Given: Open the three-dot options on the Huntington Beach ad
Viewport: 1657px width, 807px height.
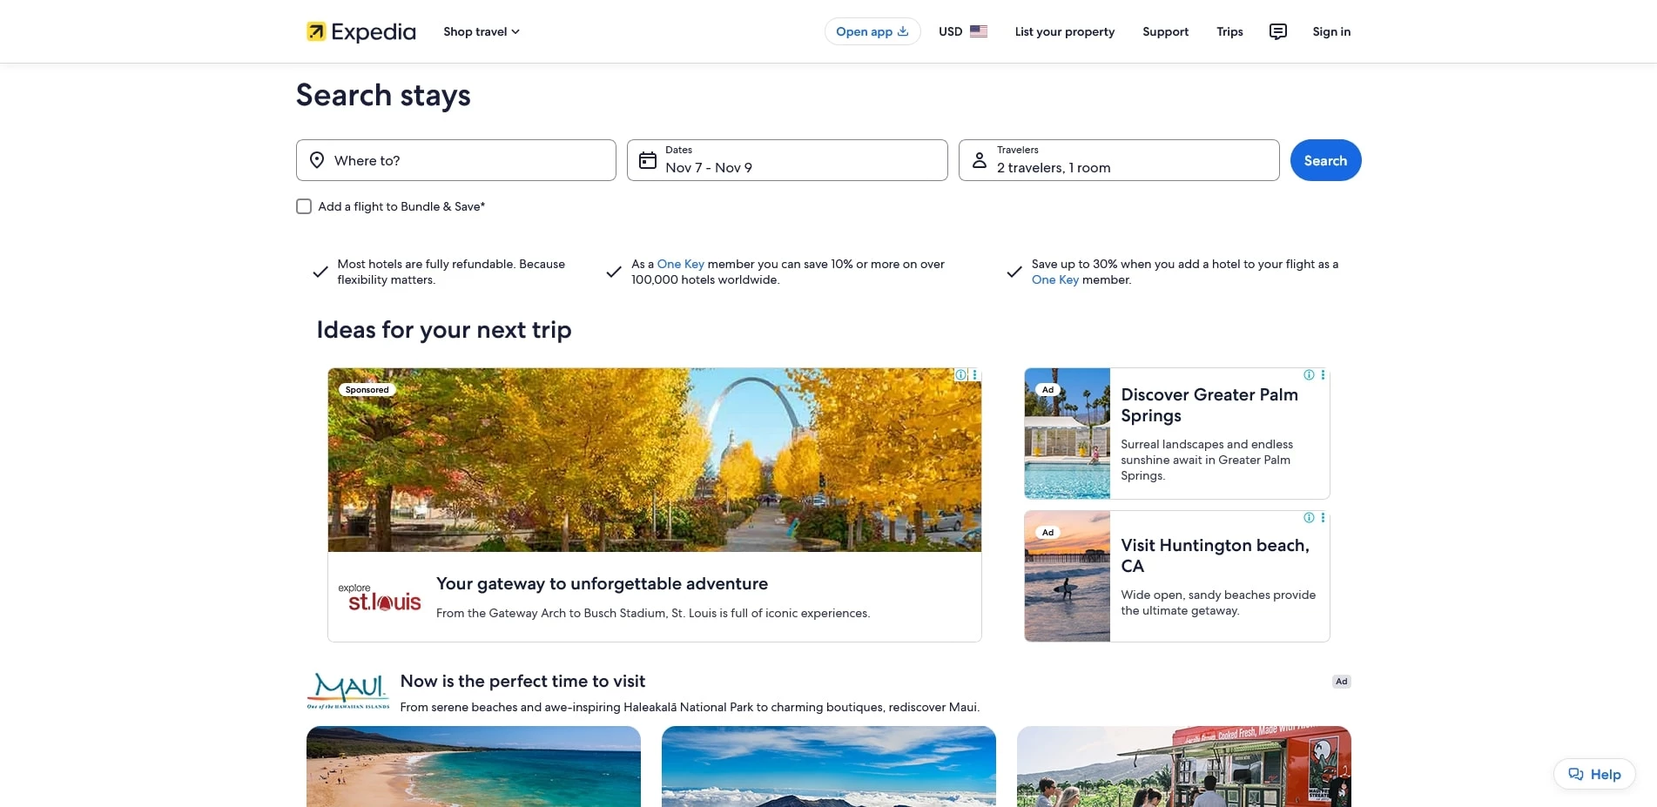Looking at the screenshot, I should tap(1323, 517).
